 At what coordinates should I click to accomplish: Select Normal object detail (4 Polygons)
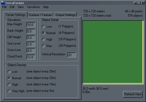pyautogui.click(x=43, y=33)
